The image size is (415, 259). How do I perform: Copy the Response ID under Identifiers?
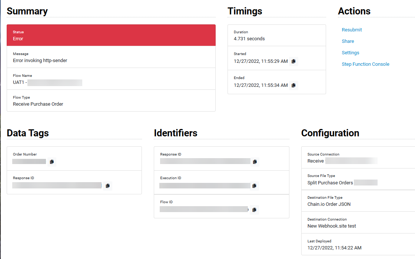click(x=255, y=161)
